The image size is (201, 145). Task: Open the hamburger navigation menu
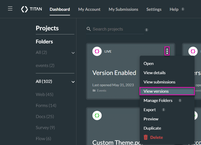[x=10, y=9]
